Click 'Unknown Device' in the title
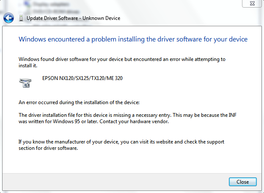Image resolution: width=264 pixels, height=193 pixels. pyautogui.click(x=102, y=18)
